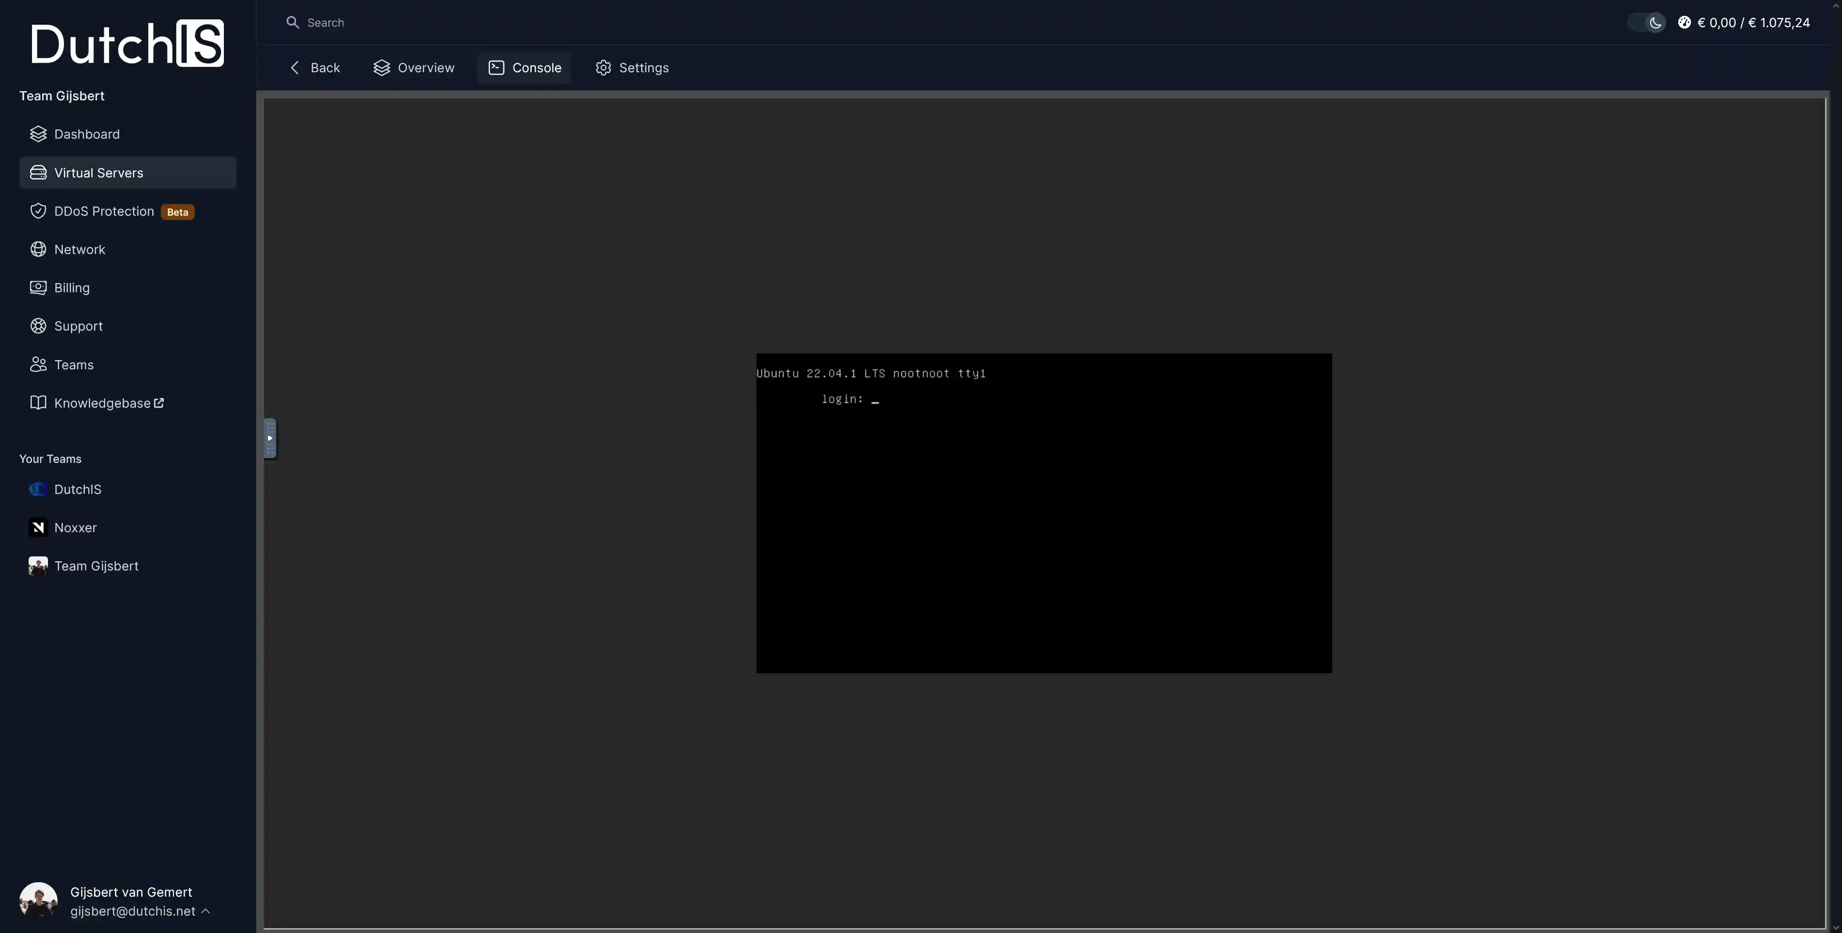This screenshot has width=1842, height=933.
Task: Click the Your Teams heading
Action: click(x=50, y=459)
